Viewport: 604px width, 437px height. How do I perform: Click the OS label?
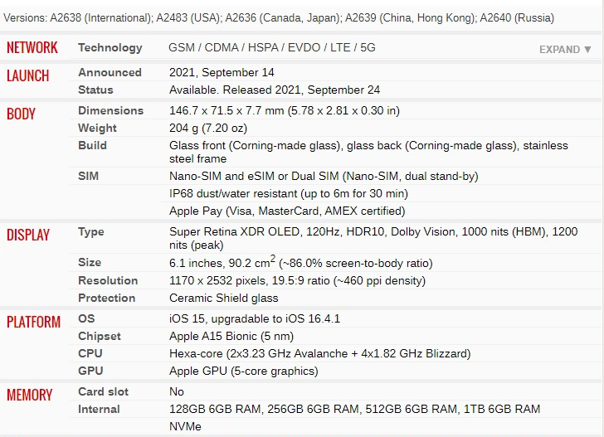pyautogui.click(x=86, y=318)
